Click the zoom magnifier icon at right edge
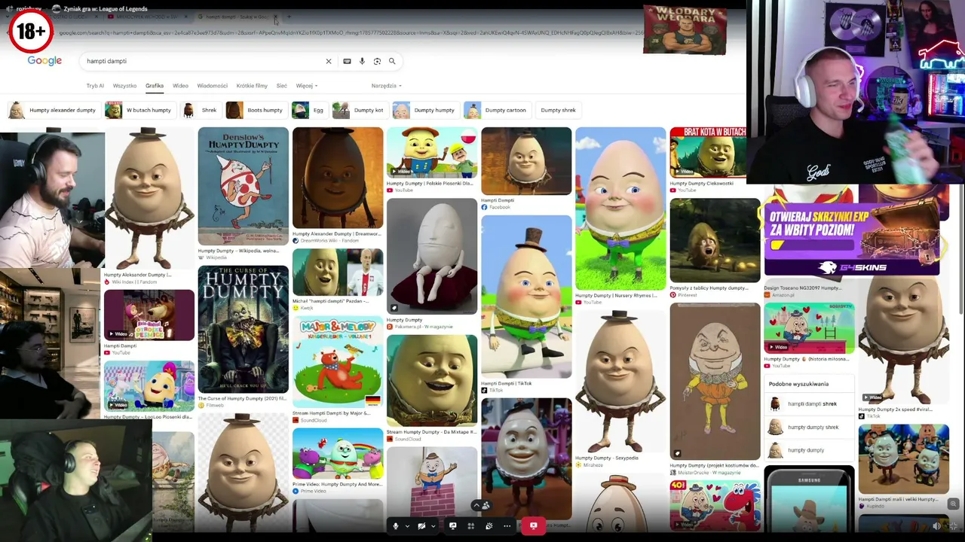965x542 pixels. click(x=953, y=504)
